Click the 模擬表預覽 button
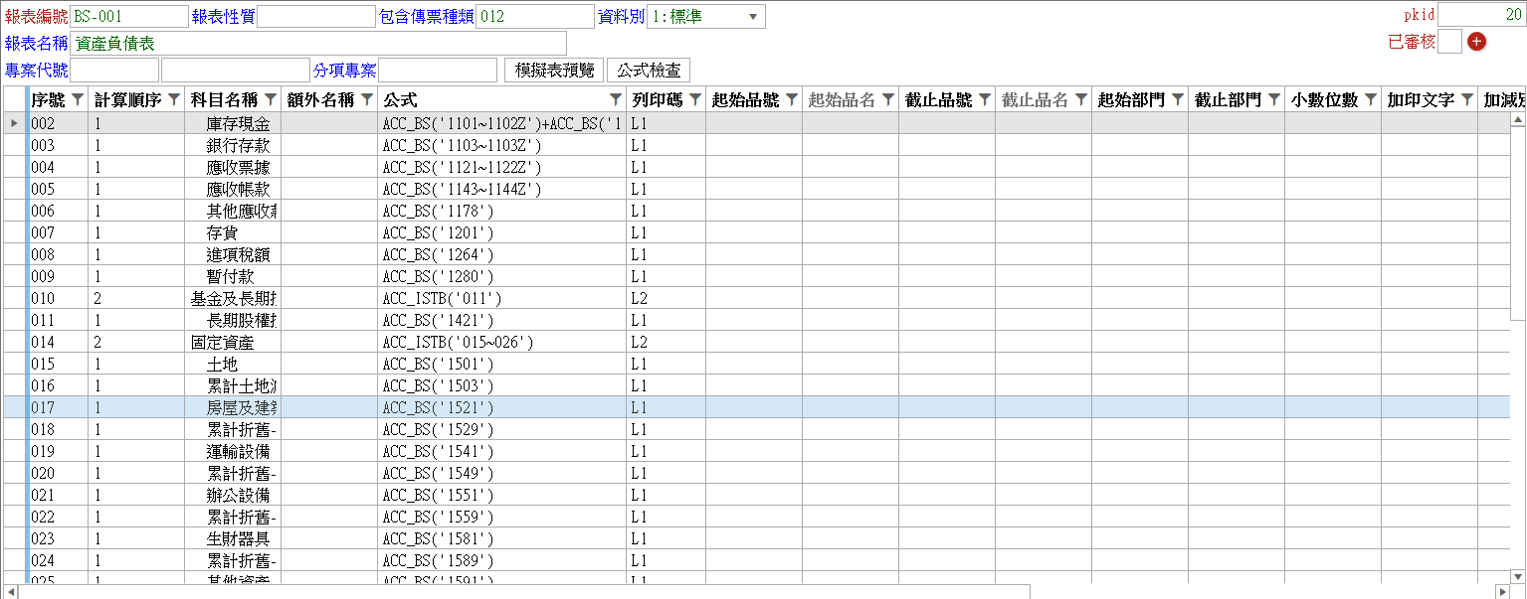 (554, 71)
